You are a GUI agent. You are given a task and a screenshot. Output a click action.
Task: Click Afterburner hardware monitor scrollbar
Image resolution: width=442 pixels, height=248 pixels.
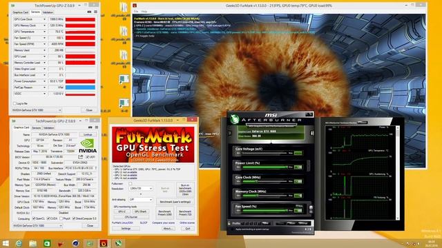click(398, 173)
